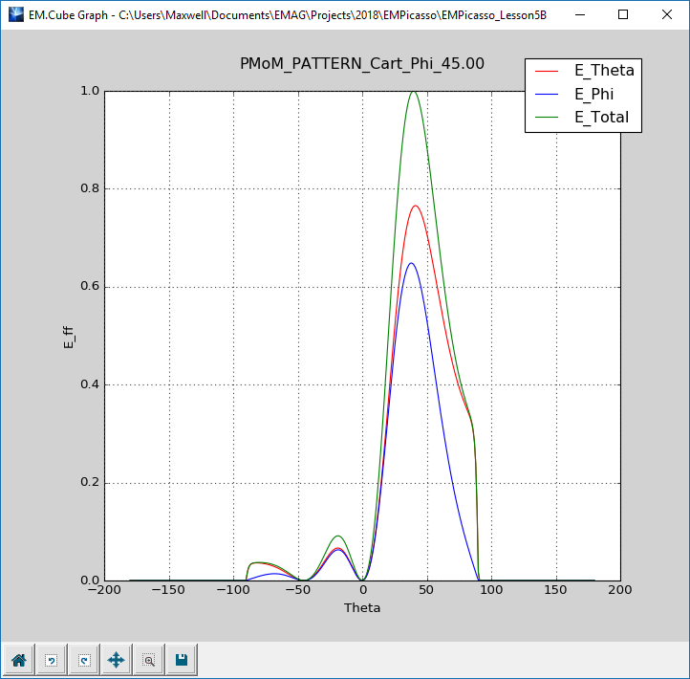Click the red line sample in legend
Image resolution: width=690 pixels, height=679 pixels.
click(x=548, y=71)
